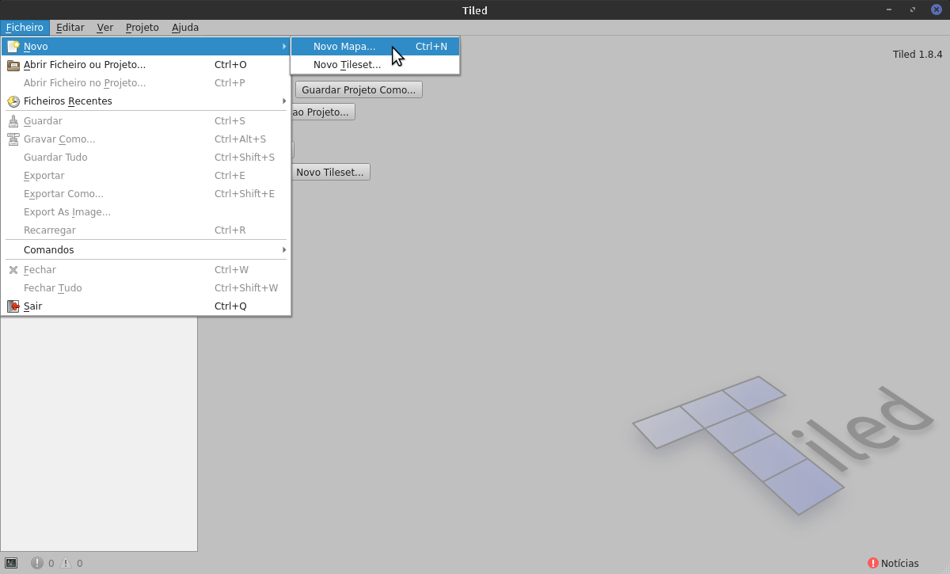Viewport: 950px width, 574px height.
Task: Click the warnings triangle icon in status bar
Action: click(66, 563)
